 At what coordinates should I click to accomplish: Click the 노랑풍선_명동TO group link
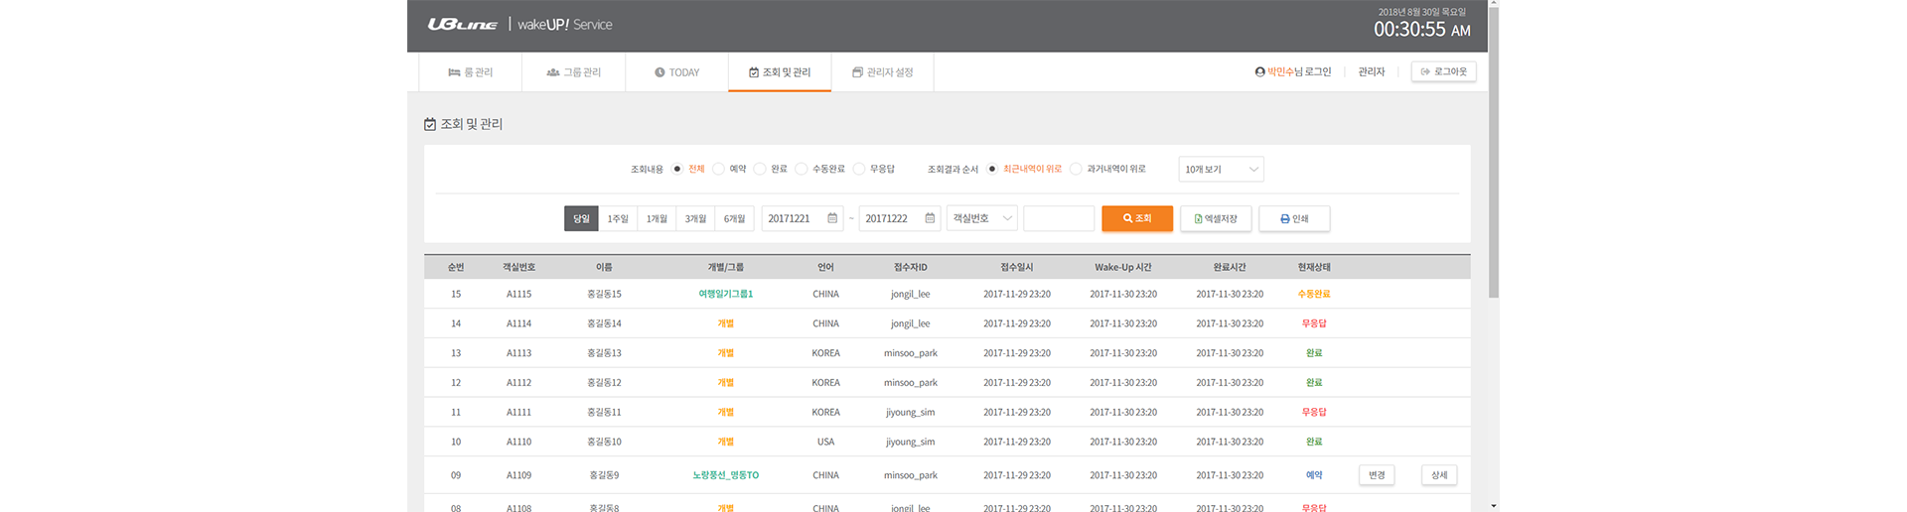tap(726, 475)
